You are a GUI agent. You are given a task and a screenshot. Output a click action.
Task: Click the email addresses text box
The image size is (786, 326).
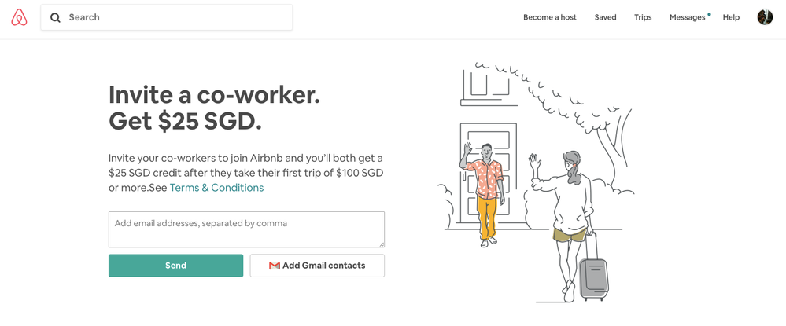pyautogui.click(x=245, y=229)
